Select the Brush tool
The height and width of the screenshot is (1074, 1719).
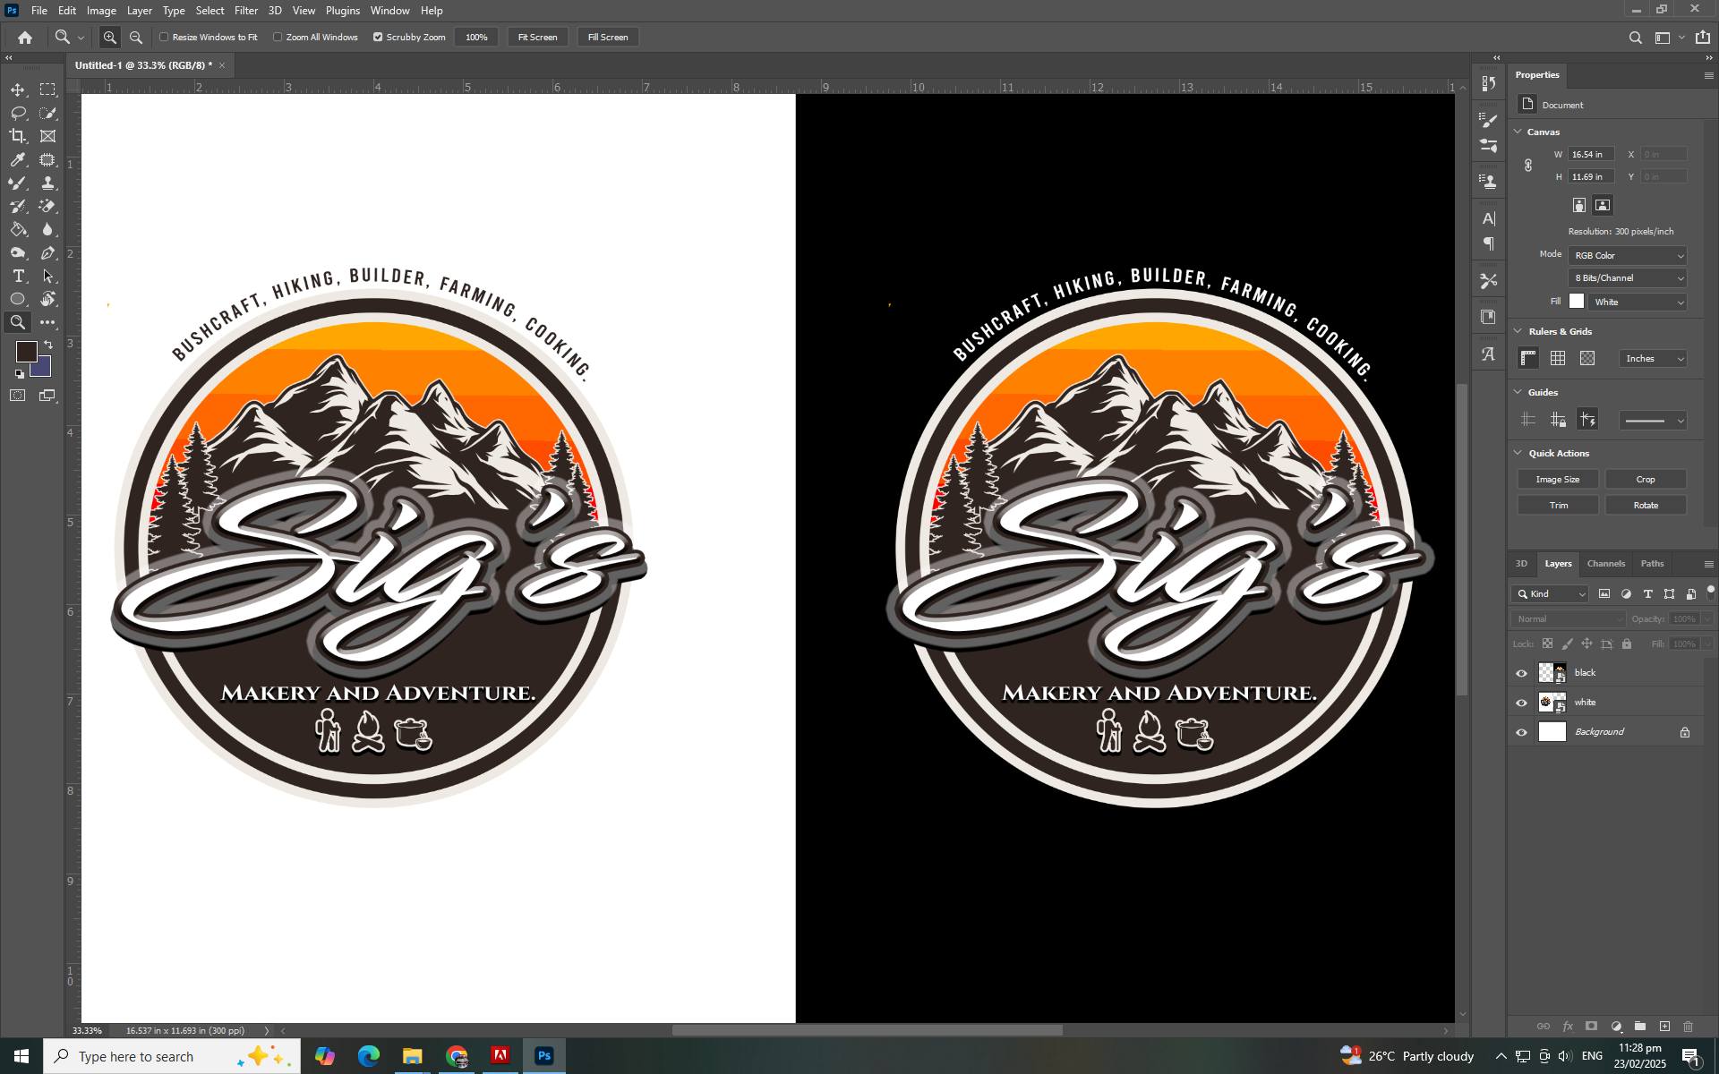click(x=18, y=183)
